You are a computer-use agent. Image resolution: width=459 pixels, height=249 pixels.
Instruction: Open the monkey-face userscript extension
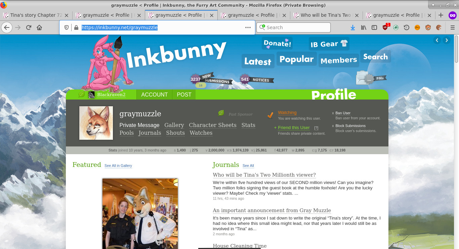point(428,28)
